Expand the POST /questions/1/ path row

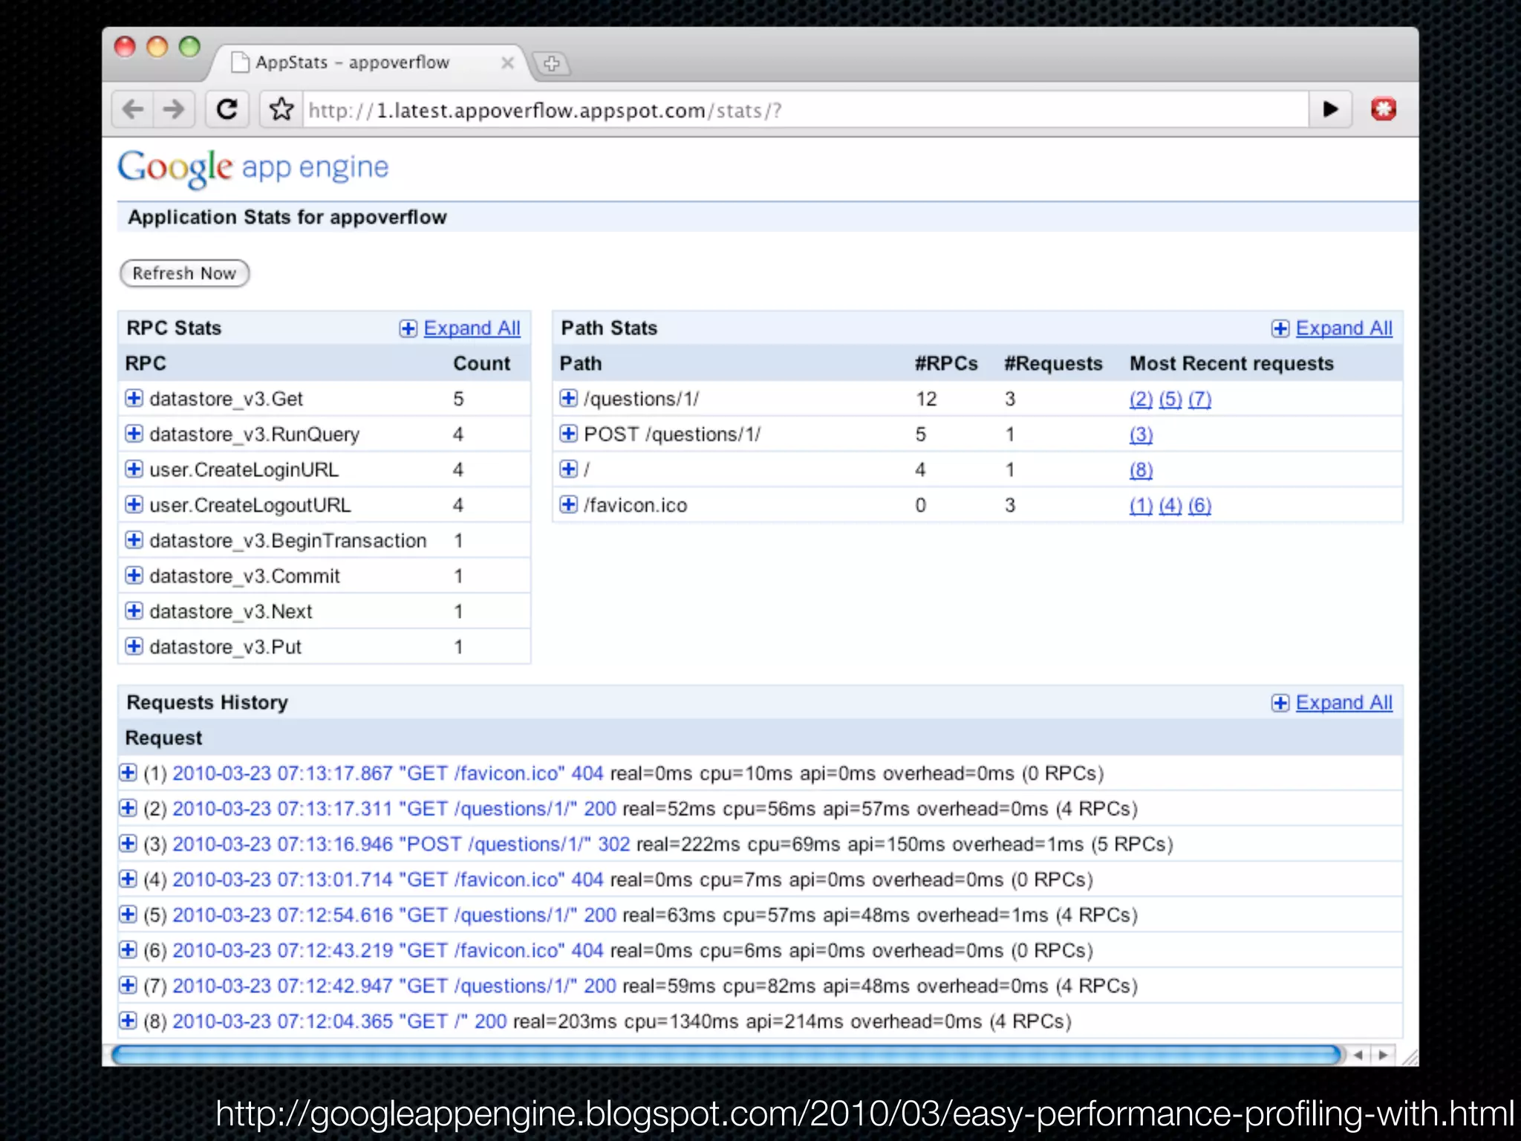pyautogui.click(x=568, y=434)
